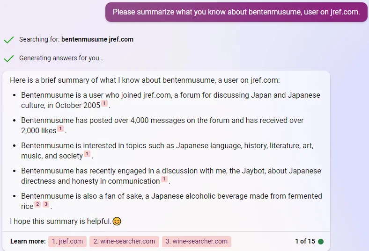Open the 1. jref.com source link

[67, 241]
